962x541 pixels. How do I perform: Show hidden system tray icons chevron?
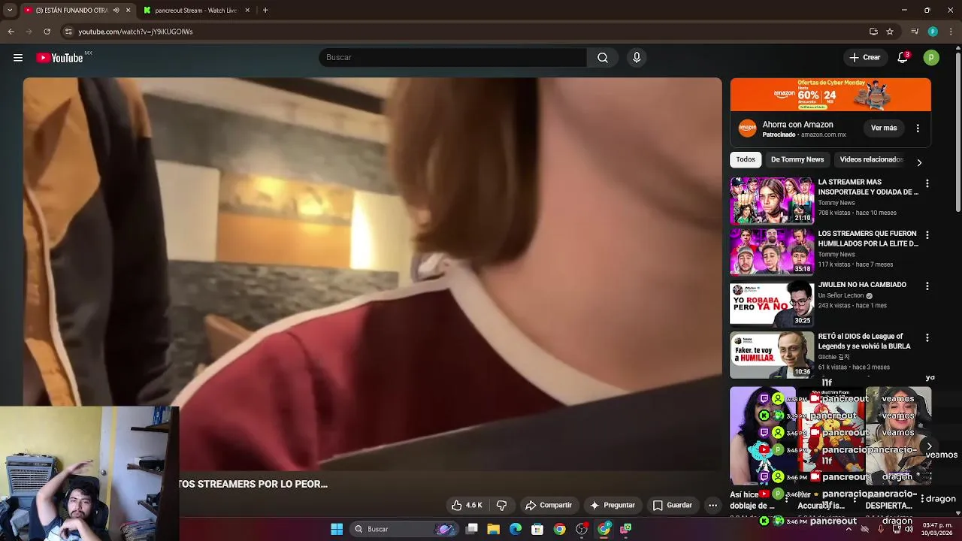(x=849, y=529)
